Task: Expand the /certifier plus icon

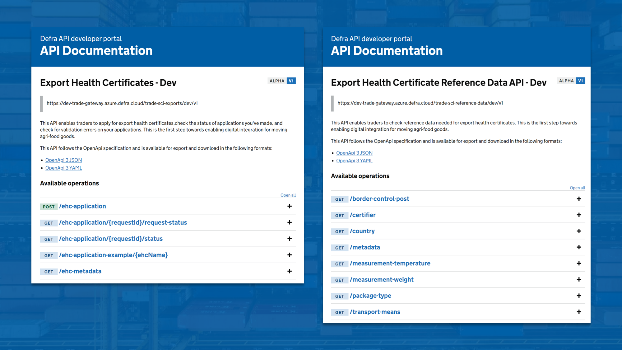Action: pos(579,215)
